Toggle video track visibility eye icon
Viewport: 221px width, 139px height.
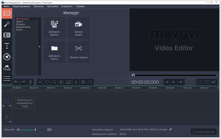[x=4, y=105]
